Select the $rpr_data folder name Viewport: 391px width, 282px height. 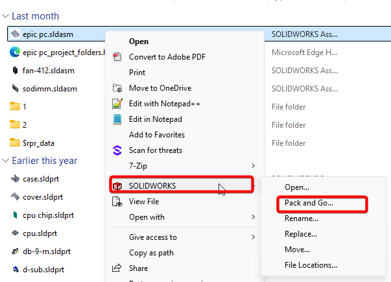pyautogui.click(x=38, y=143)
